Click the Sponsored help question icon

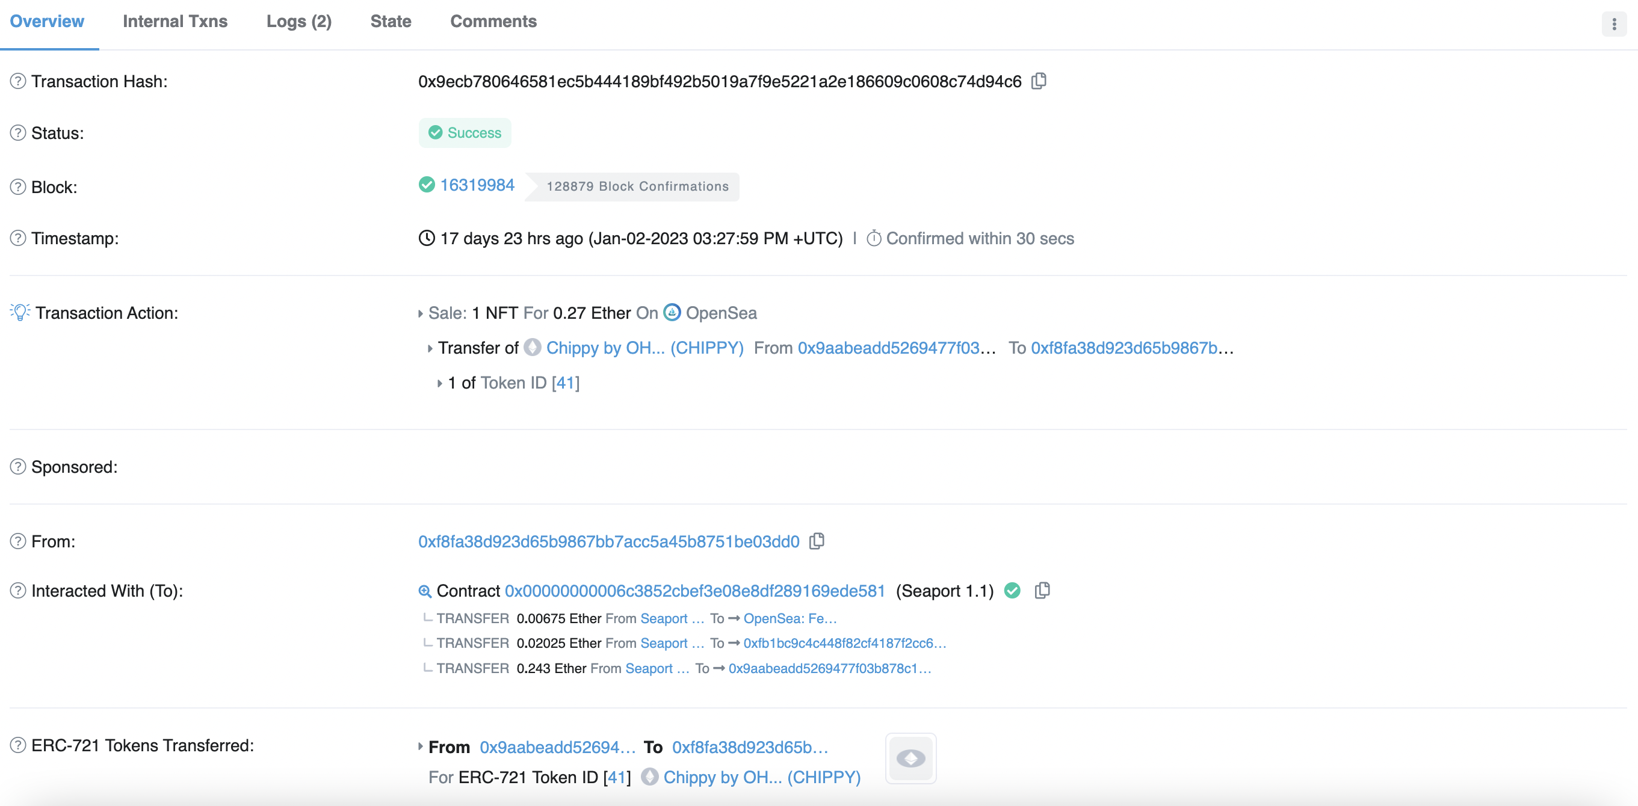pos(18,467)
